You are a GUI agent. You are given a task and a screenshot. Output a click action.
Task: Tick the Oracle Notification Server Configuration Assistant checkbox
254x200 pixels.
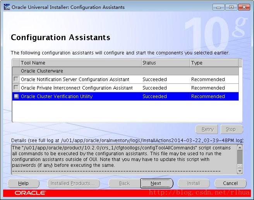[16, 79]
